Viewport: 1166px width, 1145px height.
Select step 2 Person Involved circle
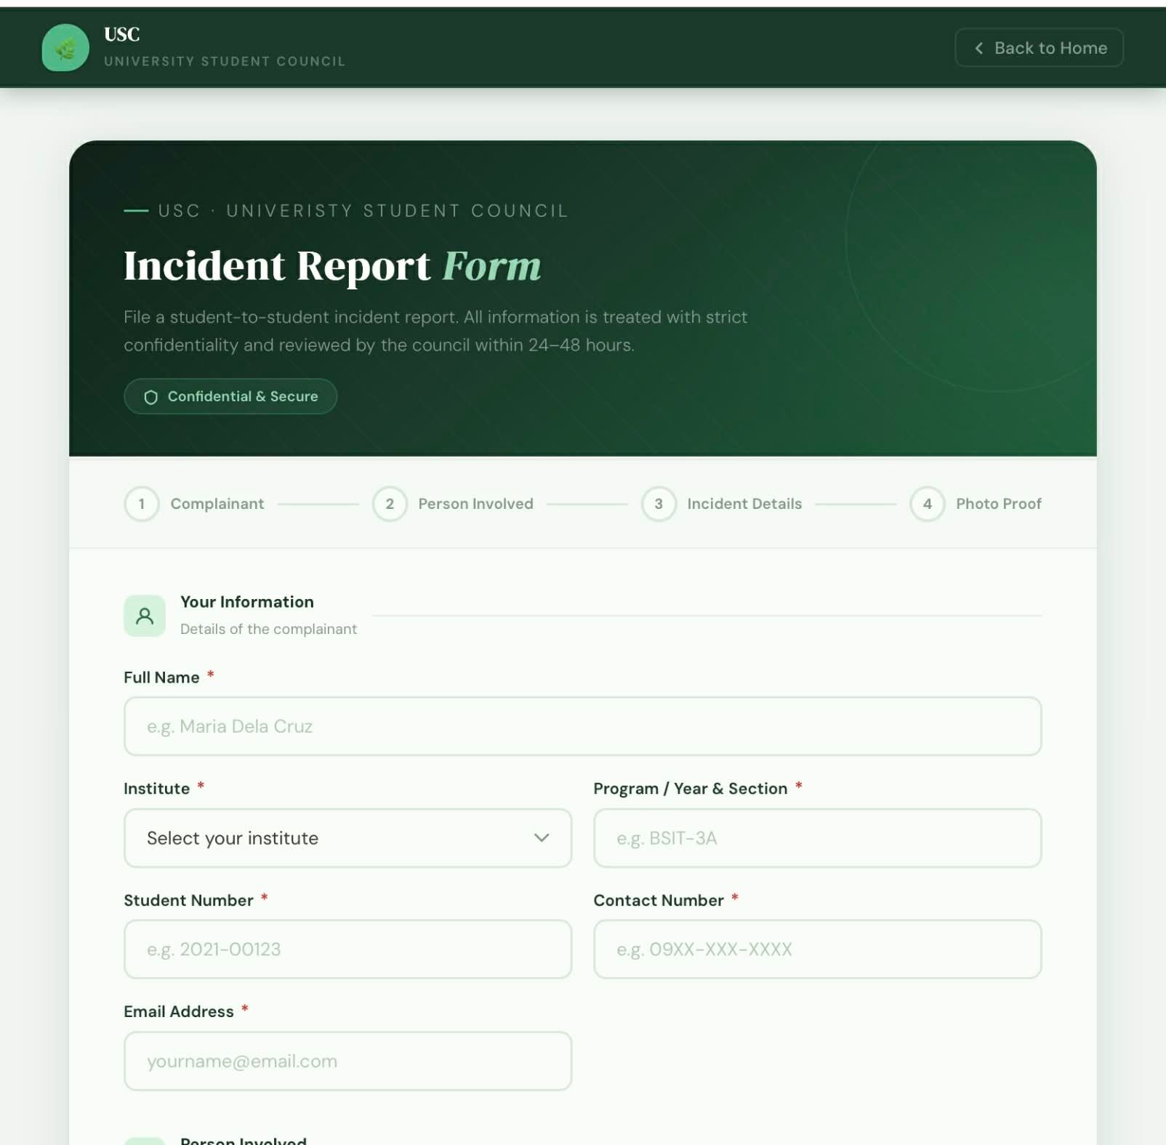tap(390, 504)
